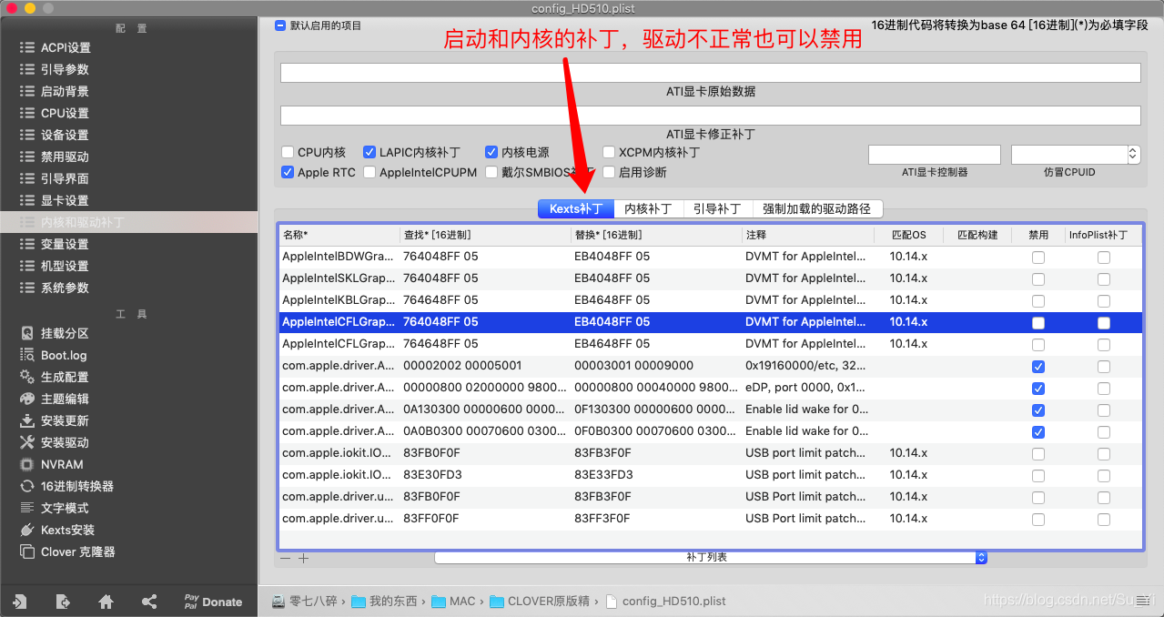Click the PayPal Donate button
The width and height of the screenshot is (1164, 617).
coord(213,602)
